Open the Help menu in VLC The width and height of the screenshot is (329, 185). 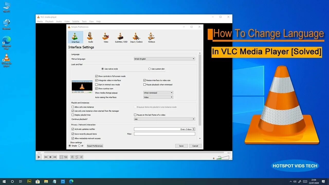(x=98, y=22)
